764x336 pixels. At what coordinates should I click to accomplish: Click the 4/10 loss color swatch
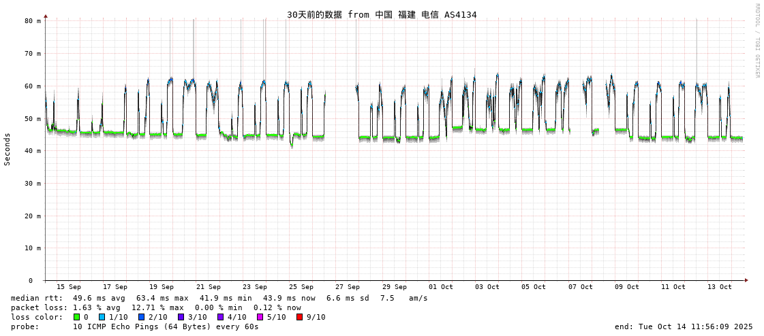click(x=220, y=317)
